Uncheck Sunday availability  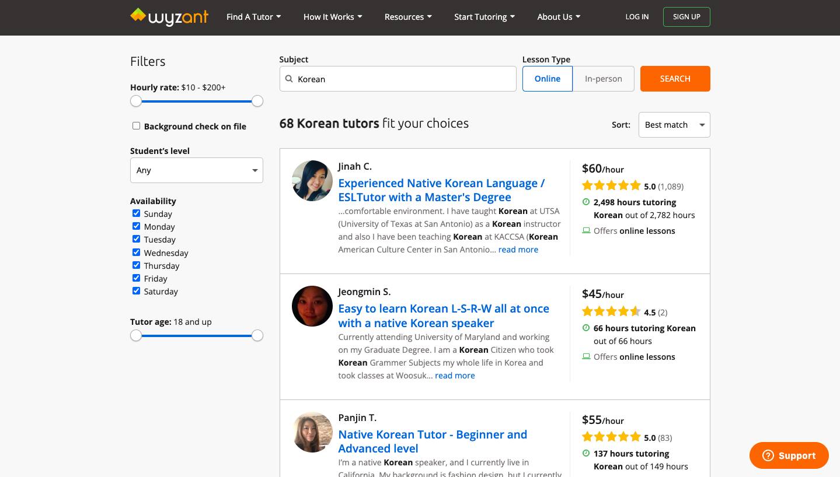[x=136, y=213]
